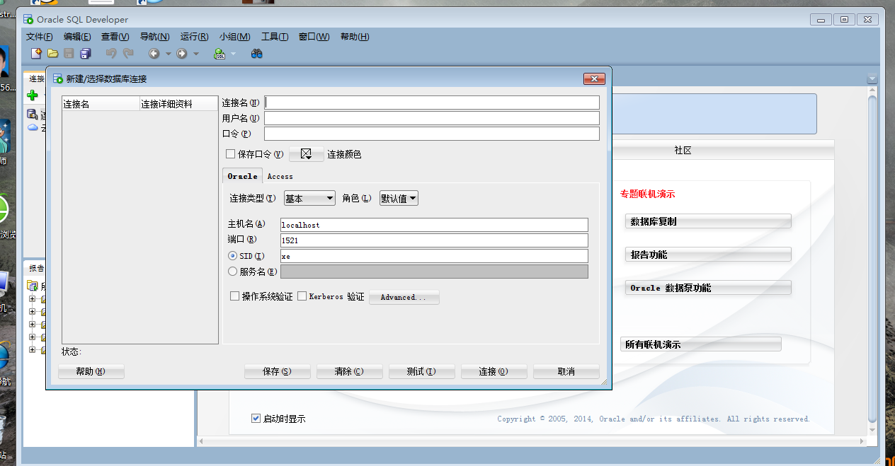Click the 清除(C) button
Viewport: 895px width, 466px height.
coord(349,371)
